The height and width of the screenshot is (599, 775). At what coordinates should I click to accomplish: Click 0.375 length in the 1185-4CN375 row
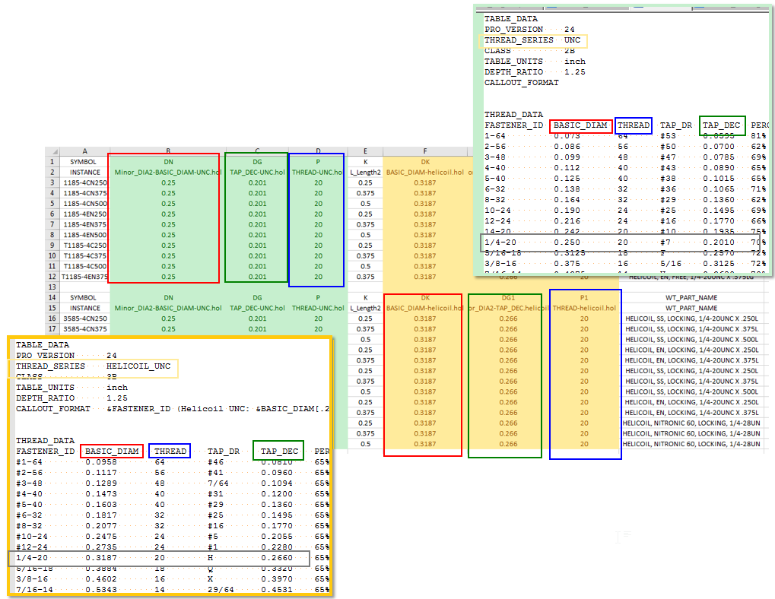365,193
